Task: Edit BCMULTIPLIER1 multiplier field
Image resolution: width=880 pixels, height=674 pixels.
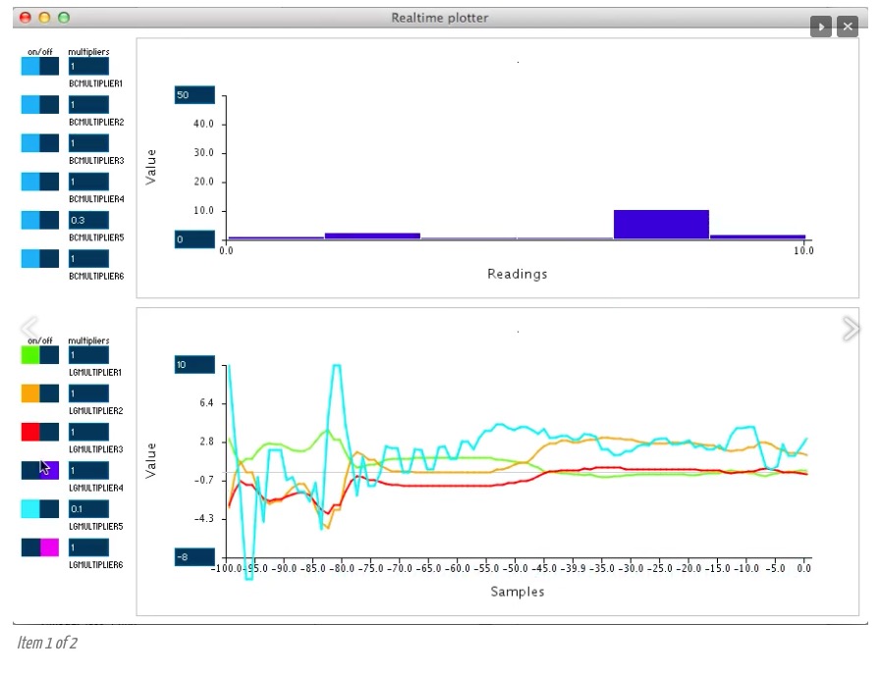Action: pos(88,66)
